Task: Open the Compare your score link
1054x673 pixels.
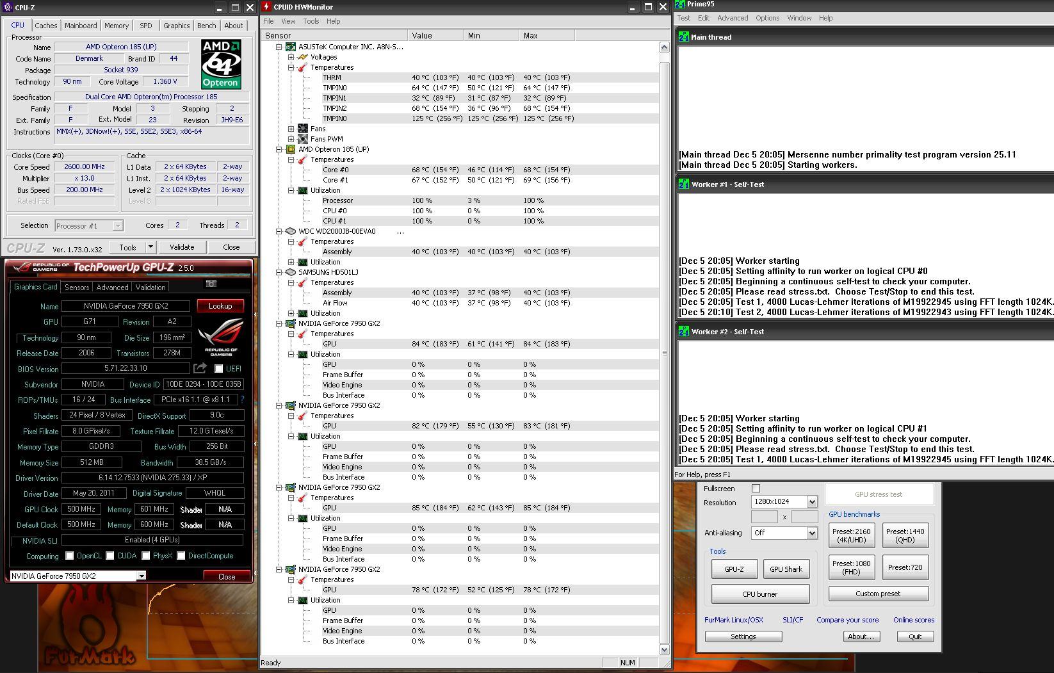Action: pos(847,620)
